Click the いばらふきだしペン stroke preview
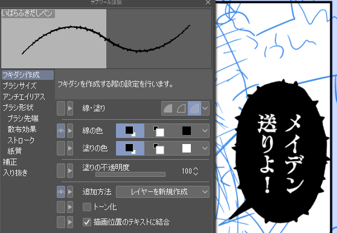337x233 pixels. point(106,39)
